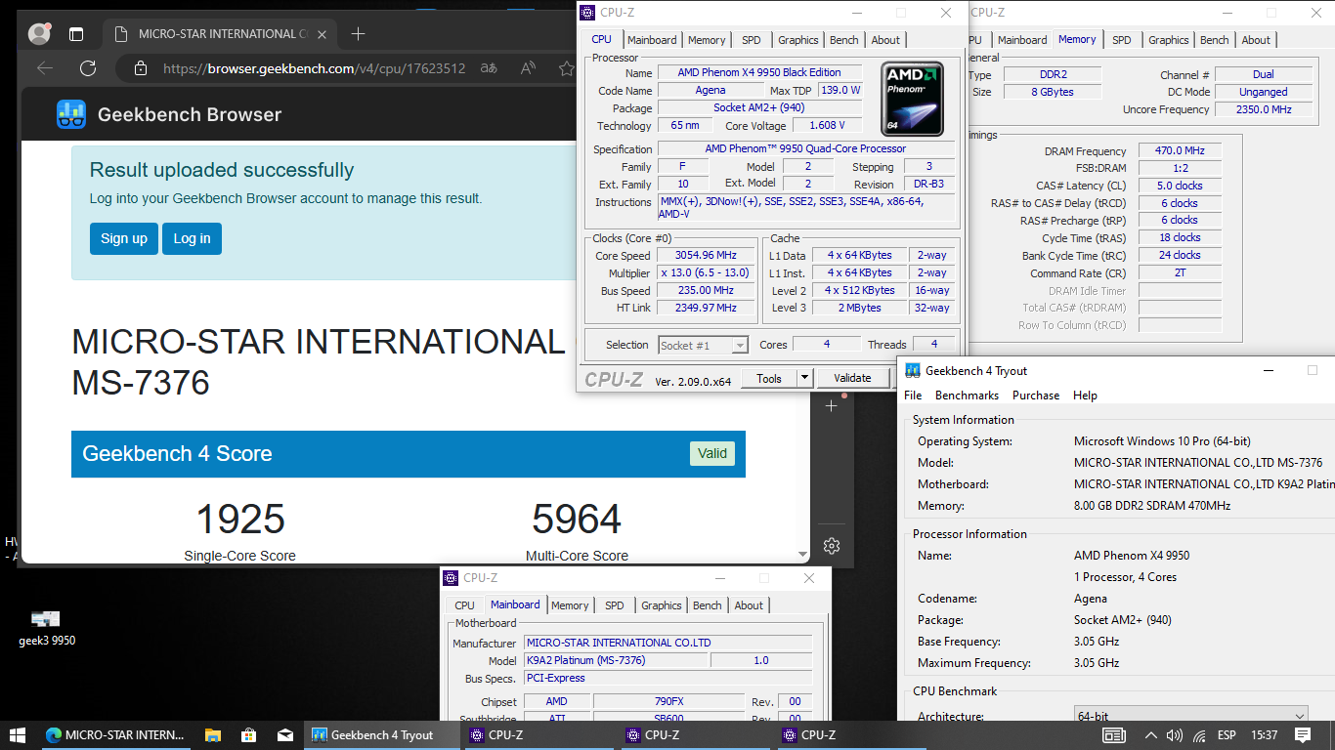
Task: Click the browser.geekbench.com address bar
Action: click(x=314, y=68)
